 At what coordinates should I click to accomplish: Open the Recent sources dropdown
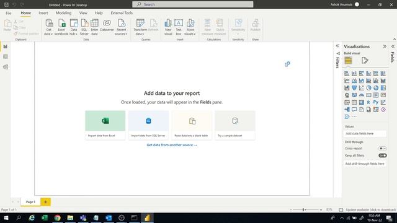(x=121, y=27)
